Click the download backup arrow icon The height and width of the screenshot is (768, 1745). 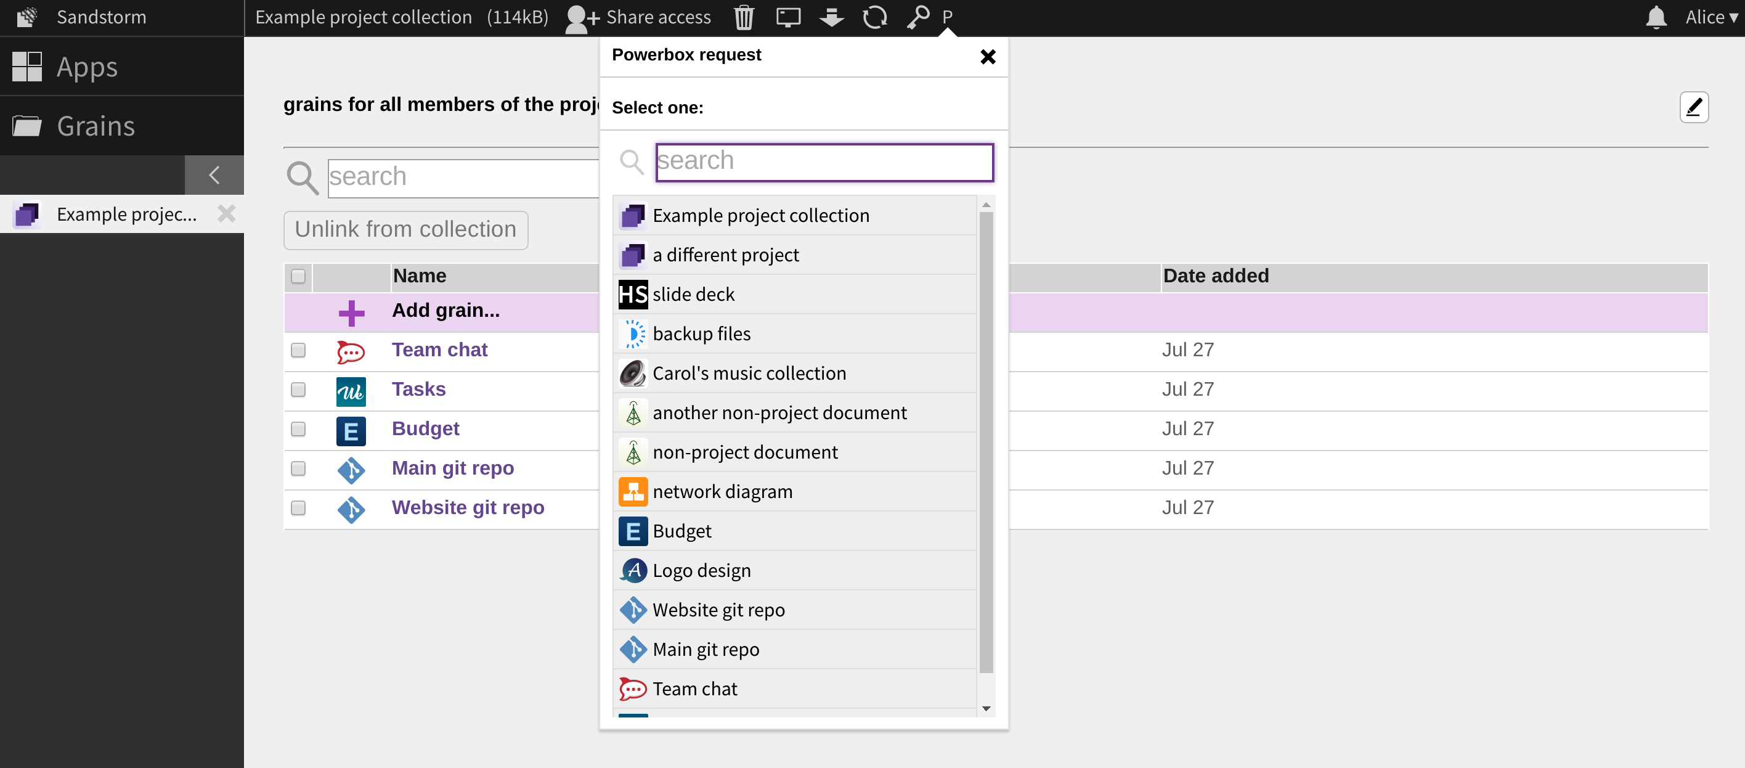831,17
